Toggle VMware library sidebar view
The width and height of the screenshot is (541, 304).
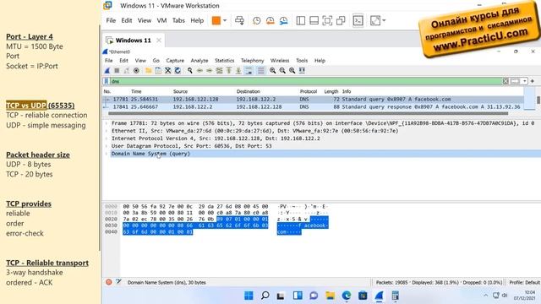pos(301,20)
